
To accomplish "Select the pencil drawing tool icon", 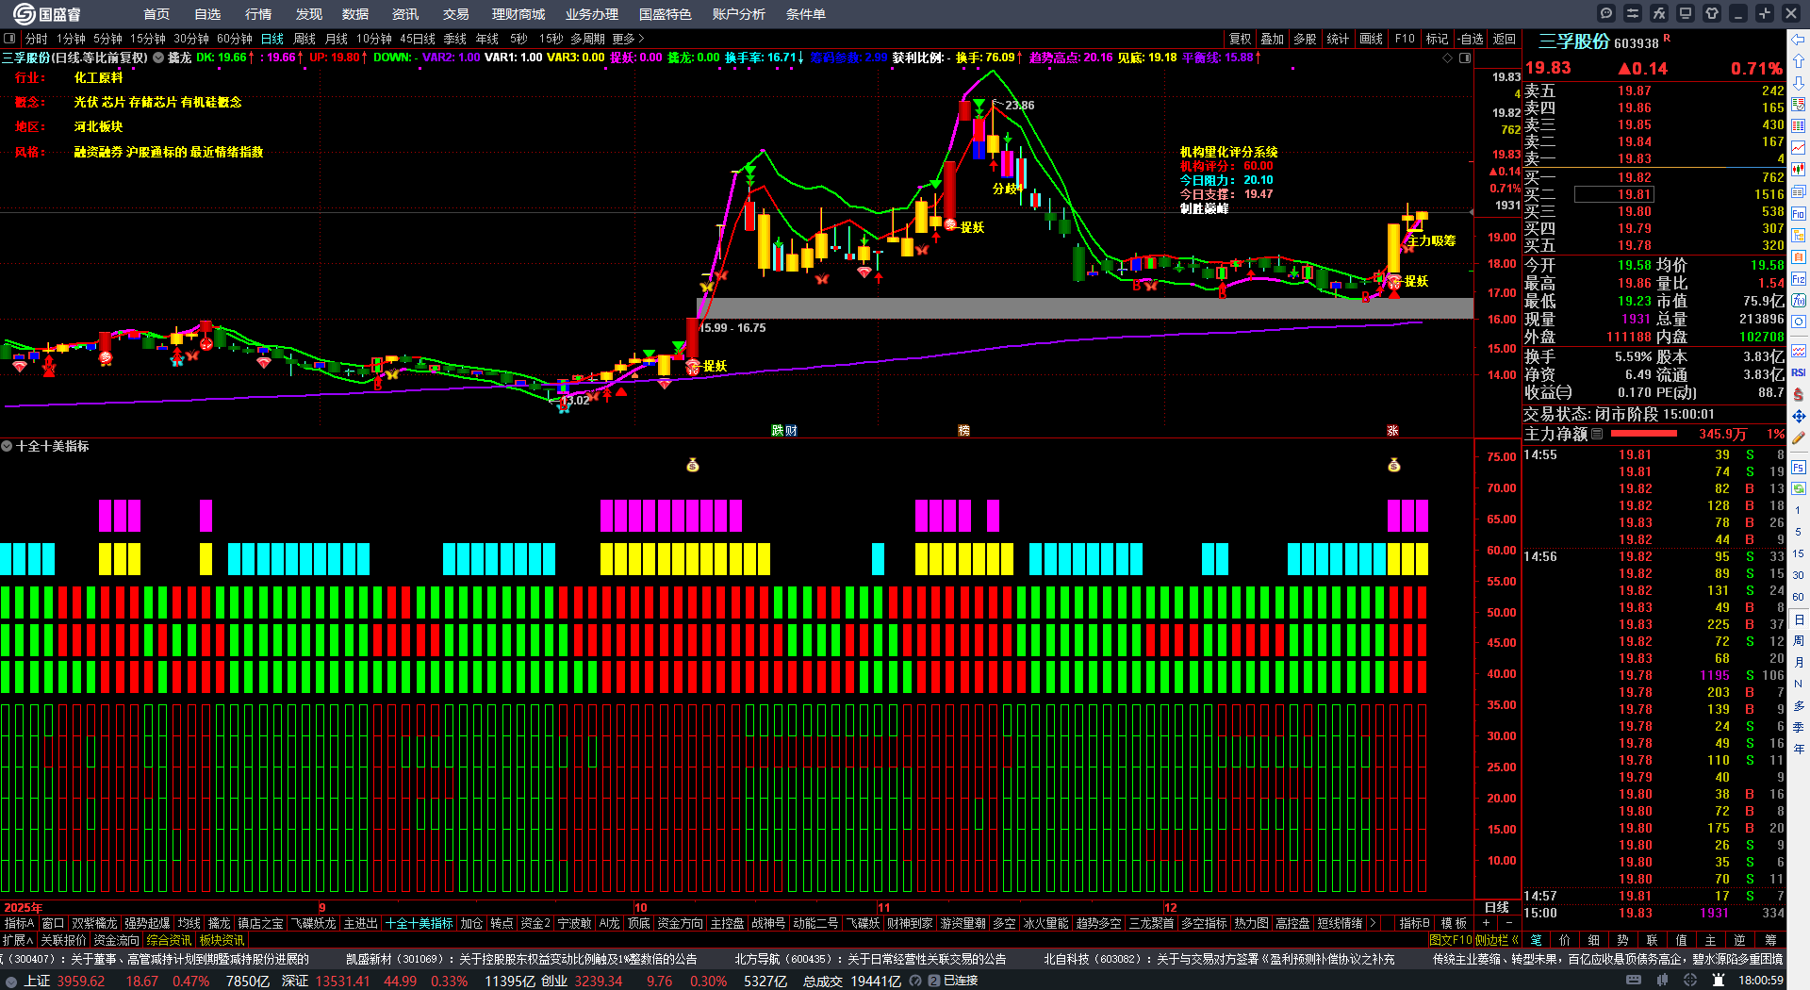I will pyautogui.click(x=1799, y=437).
